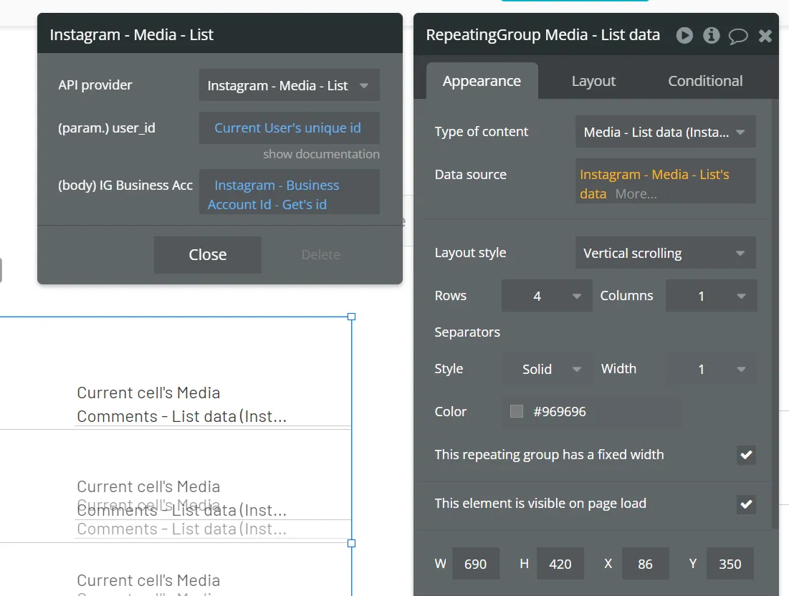Open the comment bubble icon
Viewport: 789px width, 596px height.
737,36
